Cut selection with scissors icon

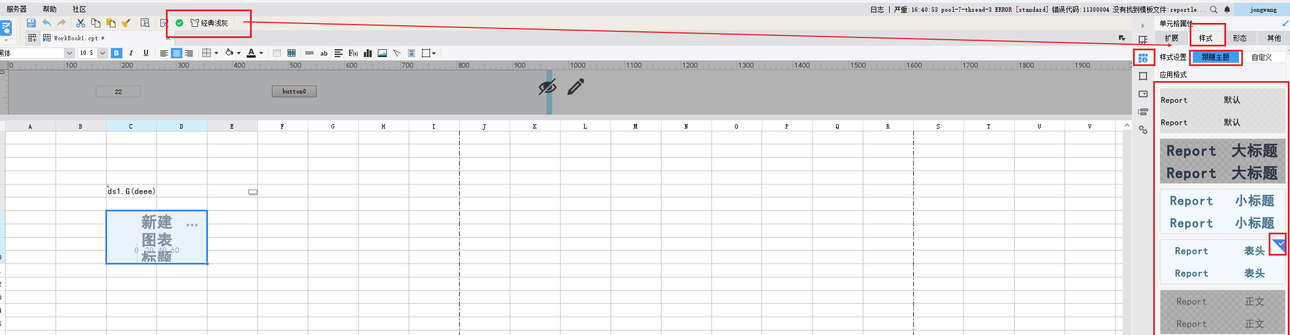81,23
